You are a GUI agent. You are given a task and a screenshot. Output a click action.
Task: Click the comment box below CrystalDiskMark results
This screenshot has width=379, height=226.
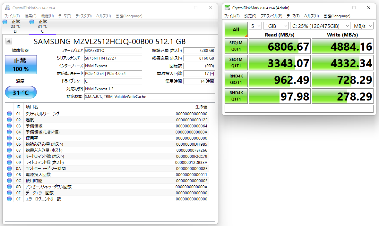(299, 109)
